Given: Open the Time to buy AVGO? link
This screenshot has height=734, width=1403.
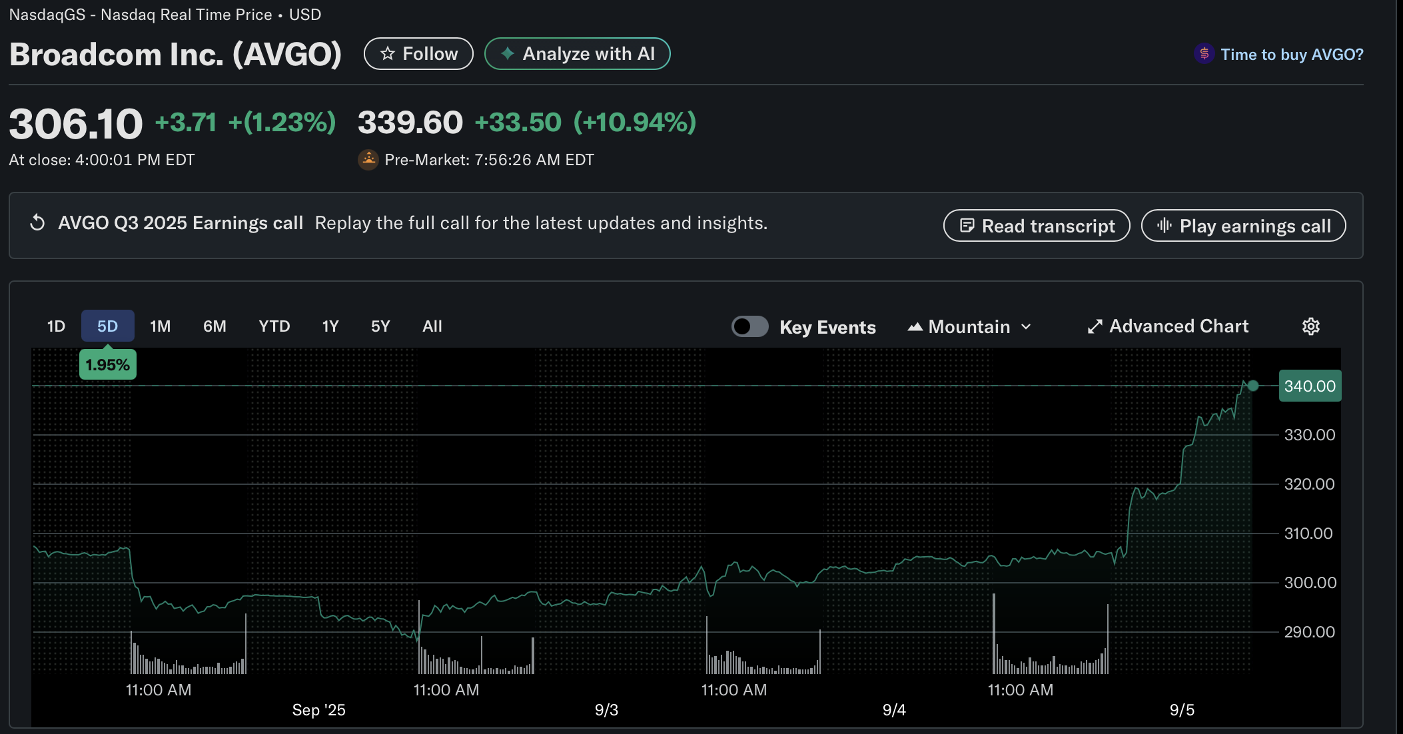Looking at the screenshot, I should [1291, 55].
